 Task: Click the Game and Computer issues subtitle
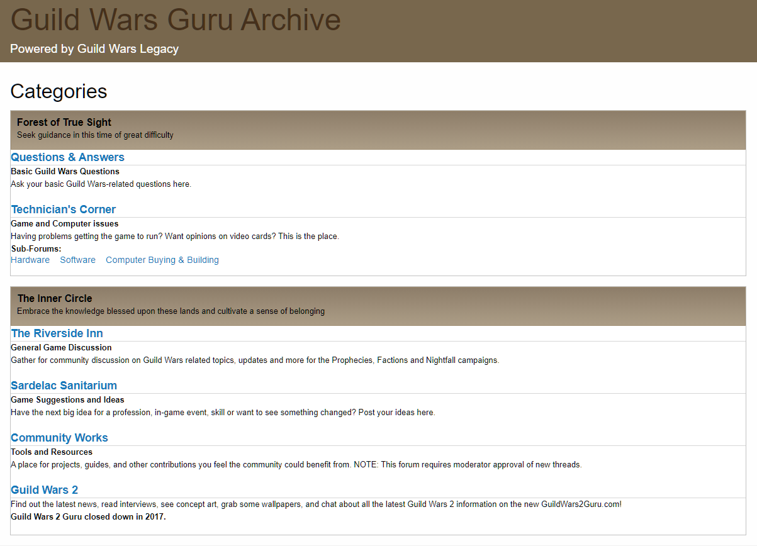point(64,223)
